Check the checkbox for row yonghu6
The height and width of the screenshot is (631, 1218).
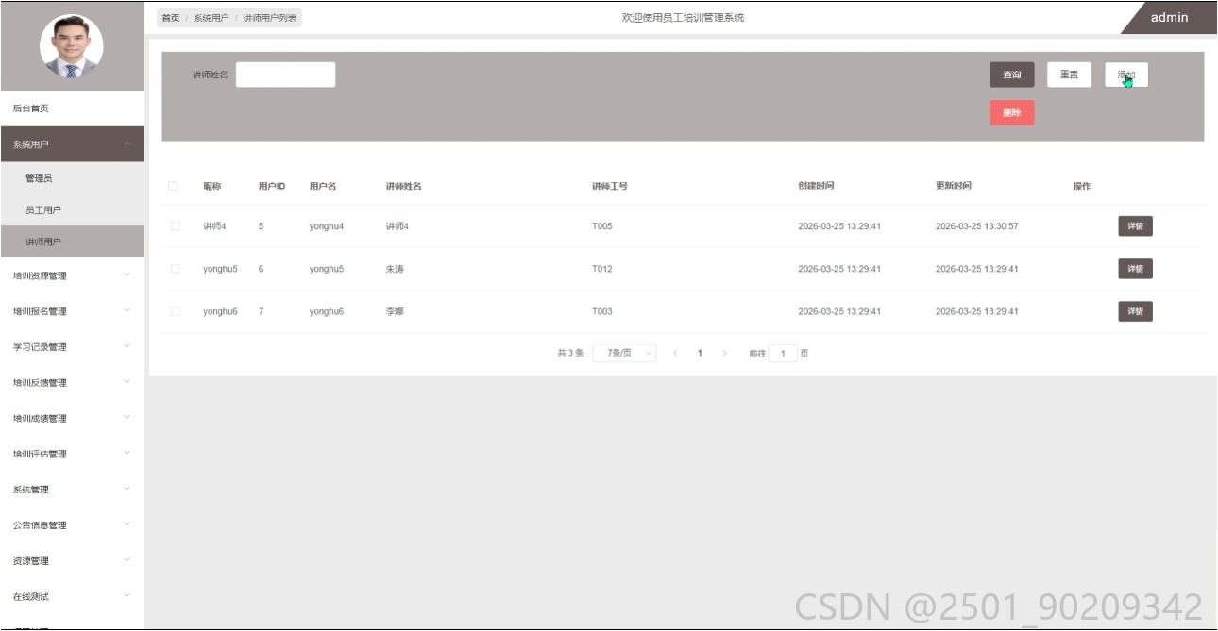pyautogui.click(x=175, y=311)
